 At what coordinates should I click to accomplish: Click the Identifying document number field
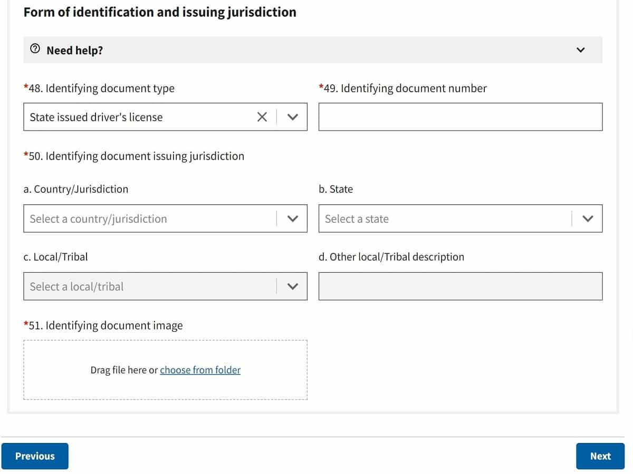(460, 117)
